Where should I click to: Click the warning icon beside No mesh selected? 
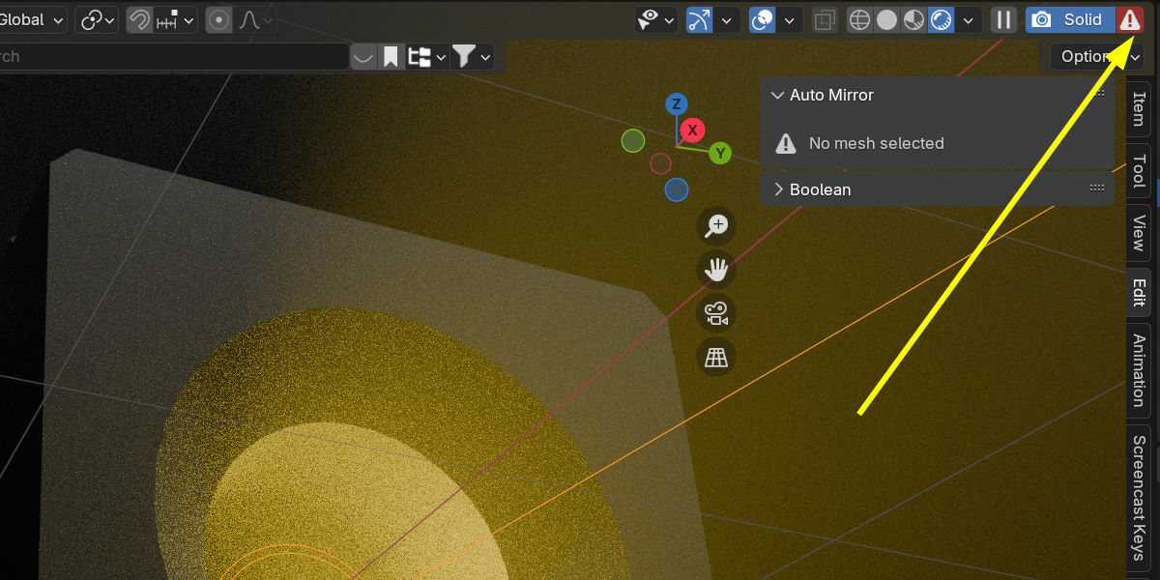pos(787,143)
